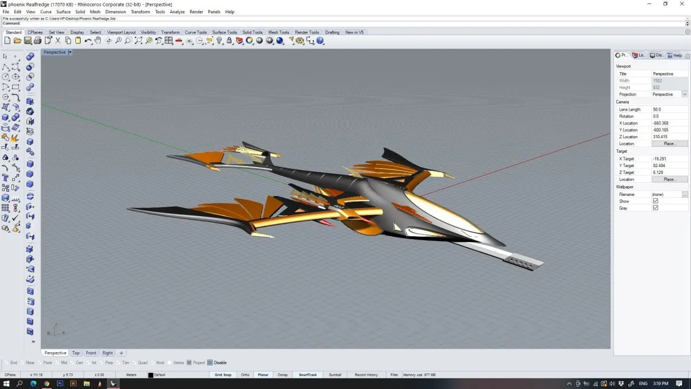This screenshot has width=691, height=389.
Task: Toggle Grid Snap in status bar
Action: click(223, 375)
